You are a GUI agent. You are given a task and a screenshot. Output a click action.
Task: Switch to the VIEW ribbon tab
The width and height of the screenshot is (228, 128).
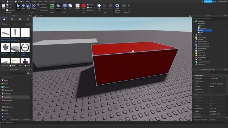click(x=46, y=1)
